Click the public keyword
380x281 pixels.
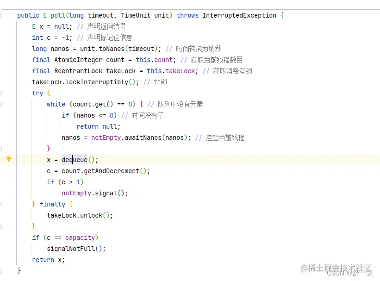(x=28, y=16)
